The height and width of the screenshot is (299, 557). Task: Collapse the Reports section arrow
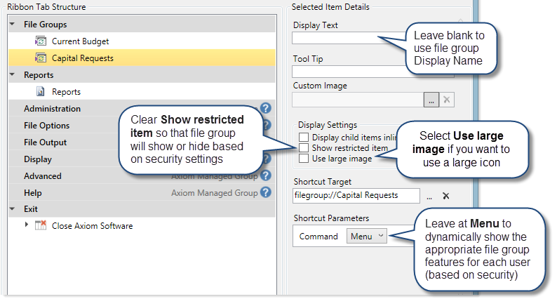tap(13, 75)
